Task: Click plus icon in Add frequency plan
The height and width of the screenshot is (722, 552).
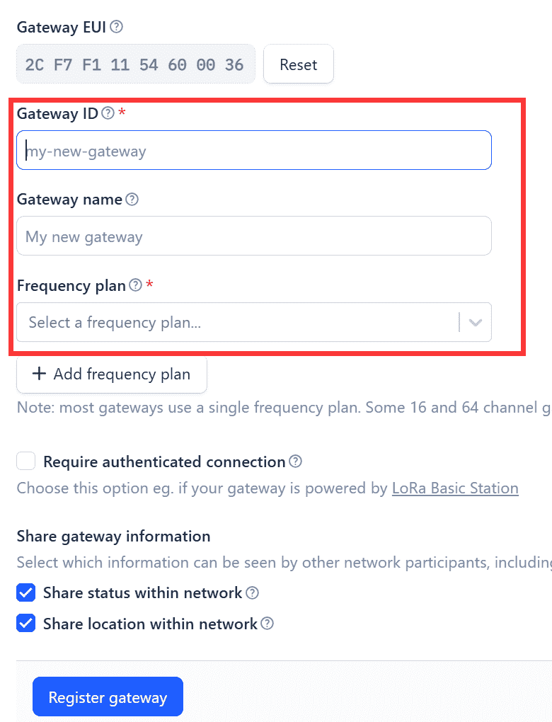Action: pos(39,374)
